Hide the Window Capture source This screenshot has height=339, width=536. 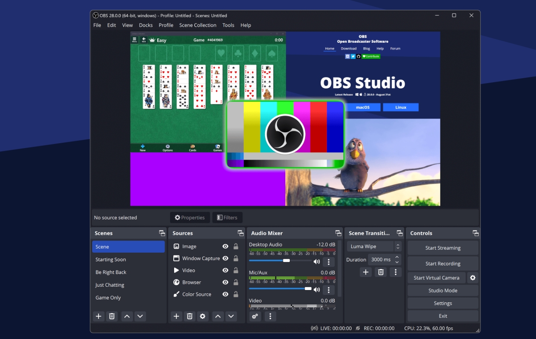click(225, 258)
